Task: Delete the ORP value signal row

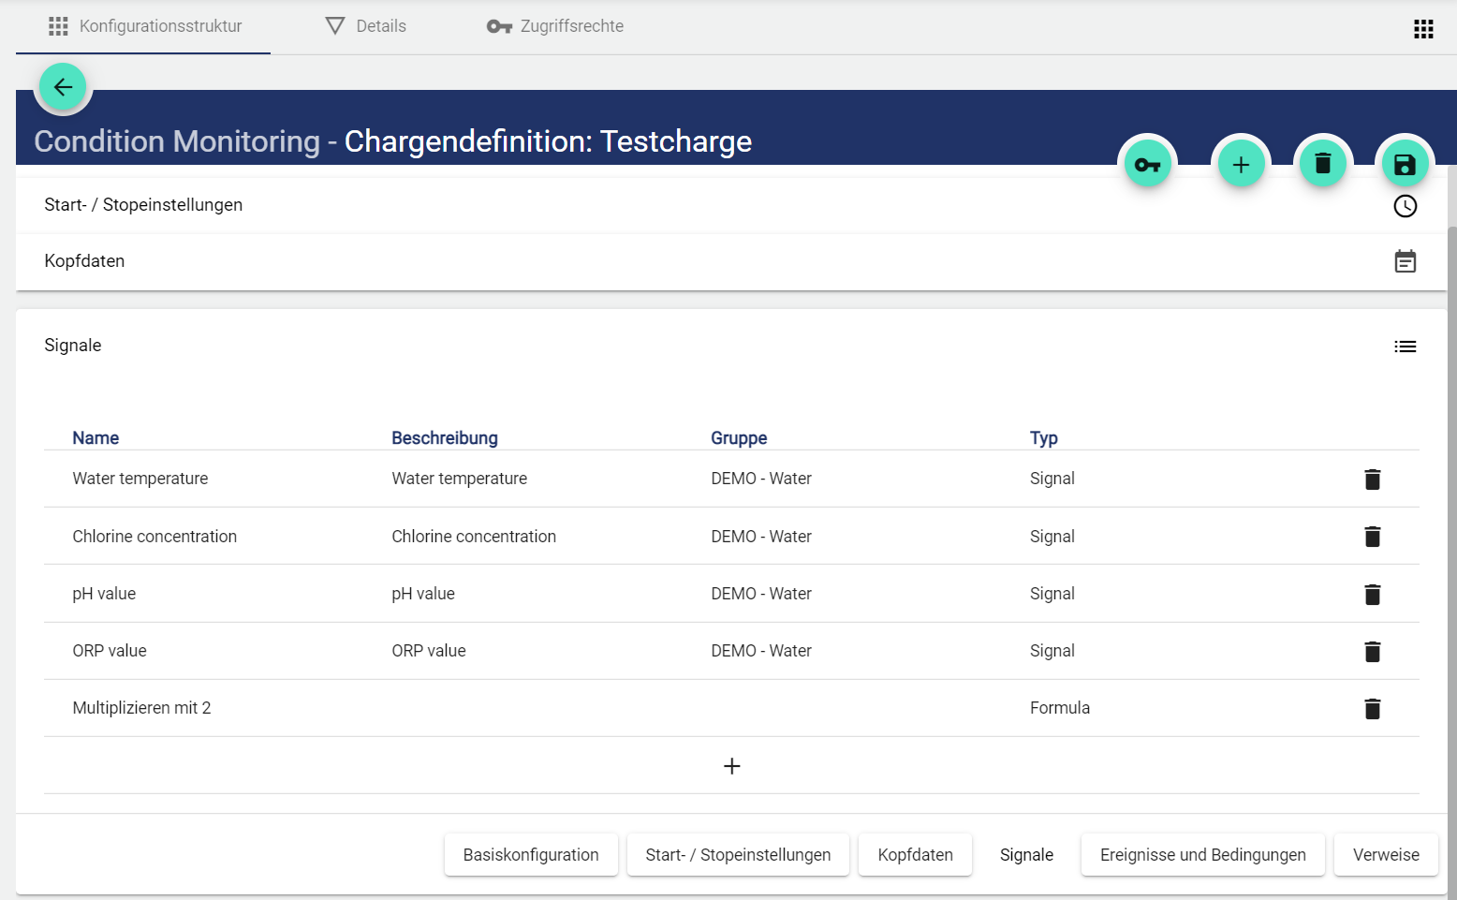Action: click(1372, 652)
